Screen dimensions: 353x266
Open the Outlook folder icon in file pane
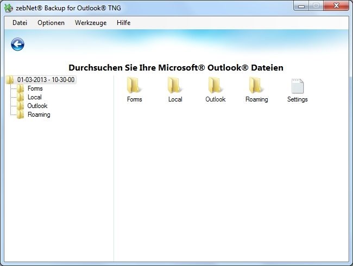pos(216,85)
